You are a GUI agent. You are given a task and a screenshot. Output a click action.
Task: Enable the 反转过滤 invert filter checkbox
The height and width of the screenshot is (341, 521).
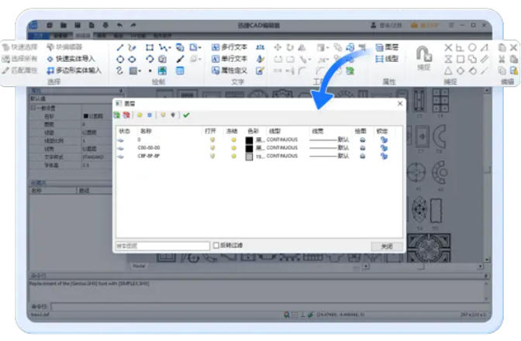(x=216, y=246)
